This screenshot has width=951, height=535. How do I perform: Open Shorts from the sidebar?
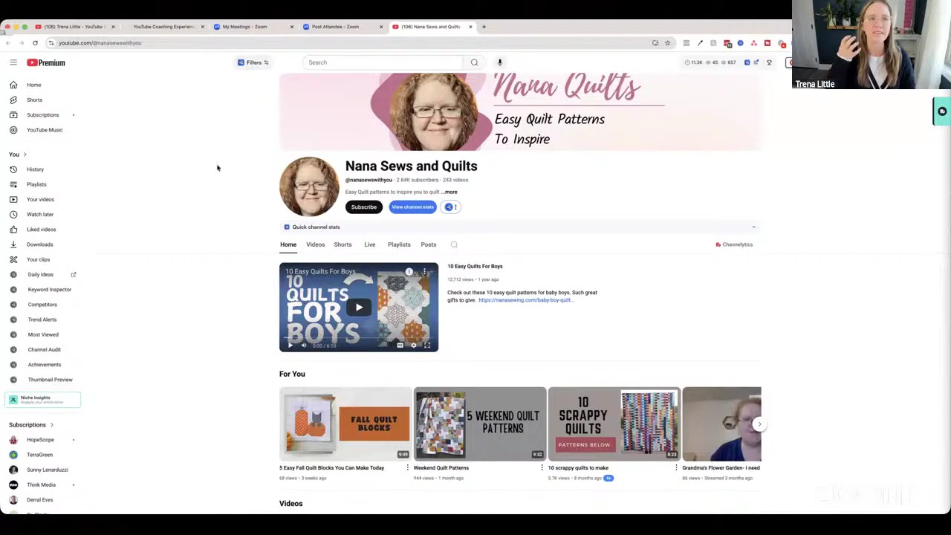tap(34, 100)
